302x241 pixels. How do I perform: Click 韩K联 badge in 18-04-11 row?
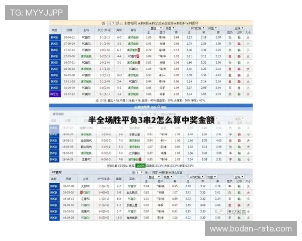coord(55,38)
